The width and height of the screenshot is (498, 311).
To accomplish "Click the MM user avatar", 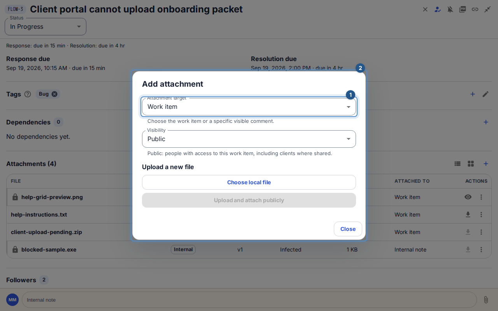I will tap(12, 300).
